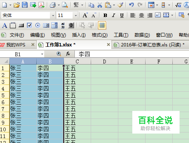Select row 5 header
Image resolution: width=189 pixels, height=143 pixels.
[x=5, y=95]
